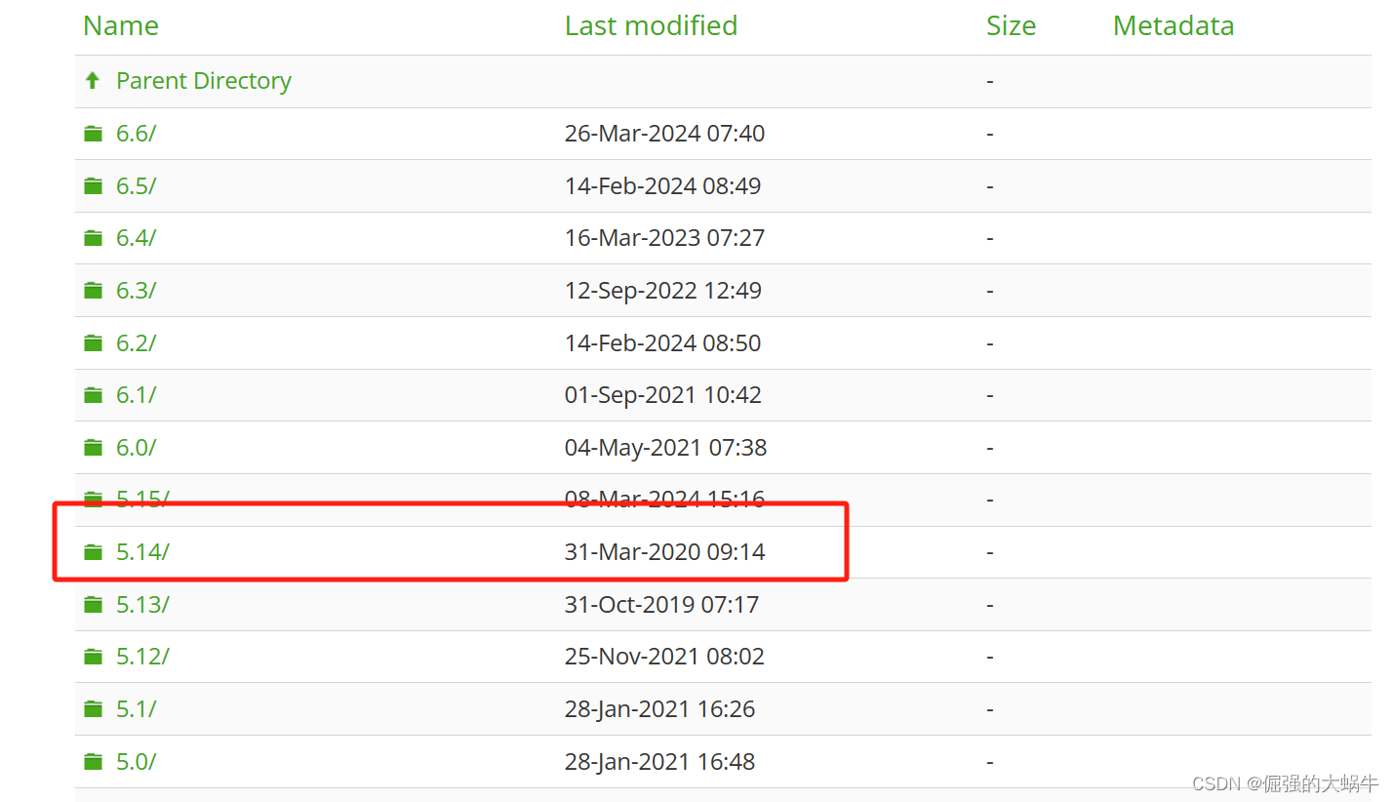
Task: Select the date 04-May-2021 07:38
Action: click(x=665, y=448)
